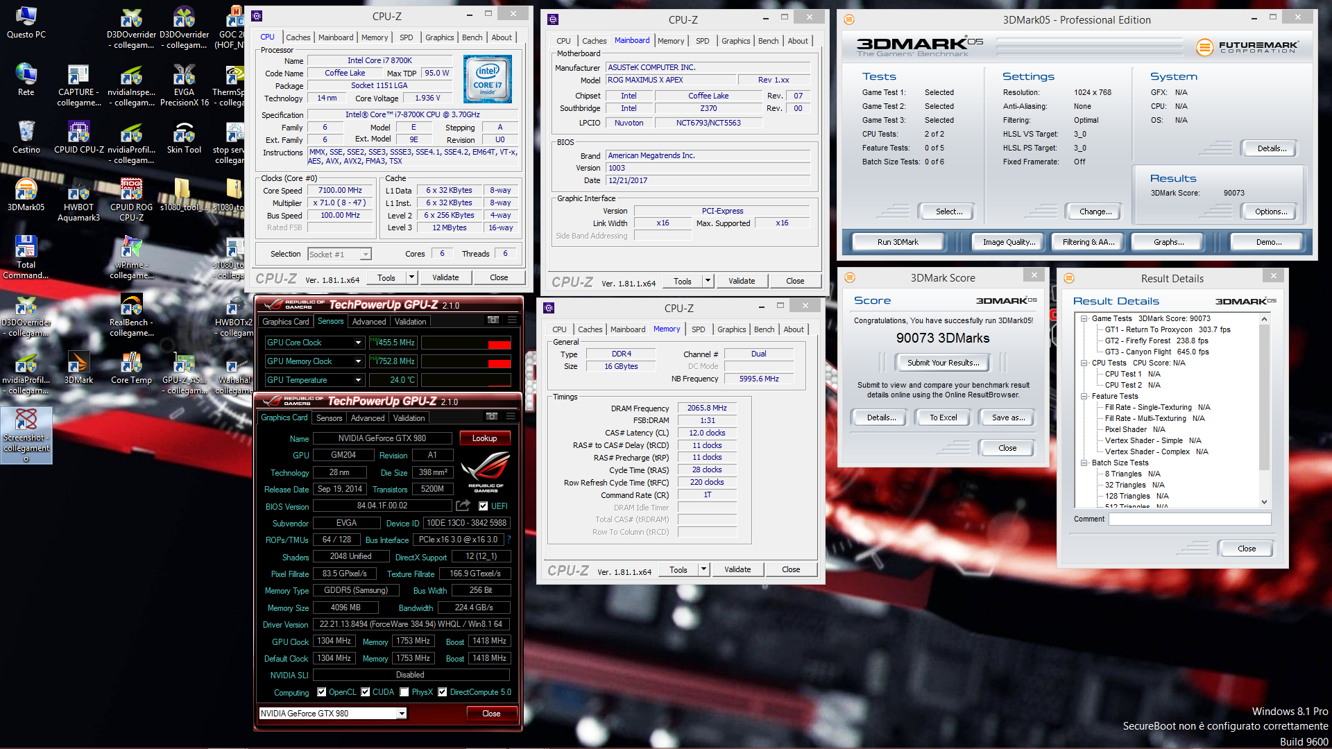This screenshot has height=749, width=1332.
Task: Click the Bus Interface question mark icon
Action: click(x=509, y=539)
